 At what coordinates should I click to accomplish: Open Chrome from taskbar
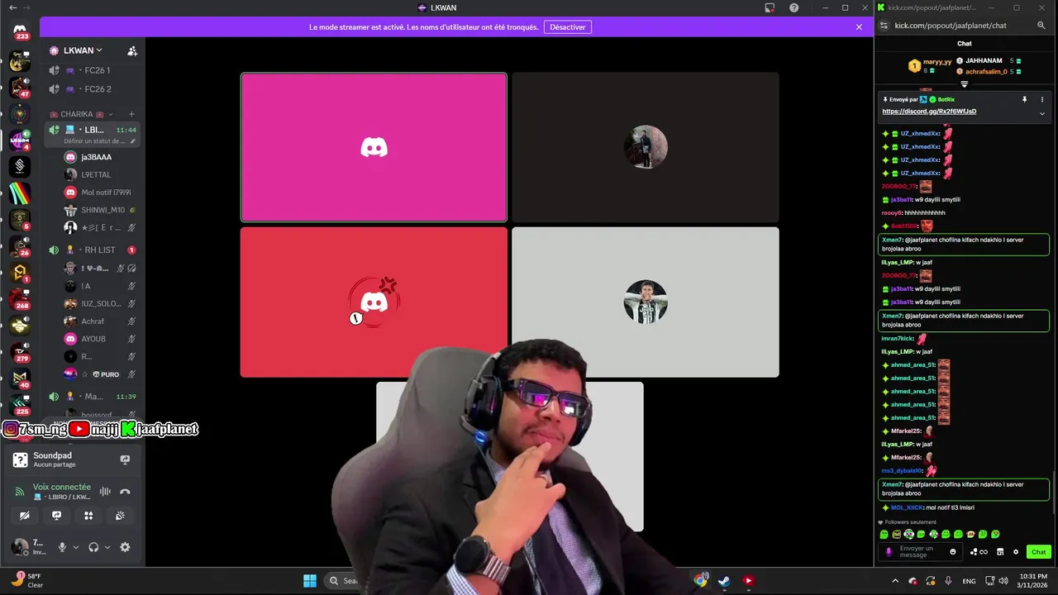701,581
